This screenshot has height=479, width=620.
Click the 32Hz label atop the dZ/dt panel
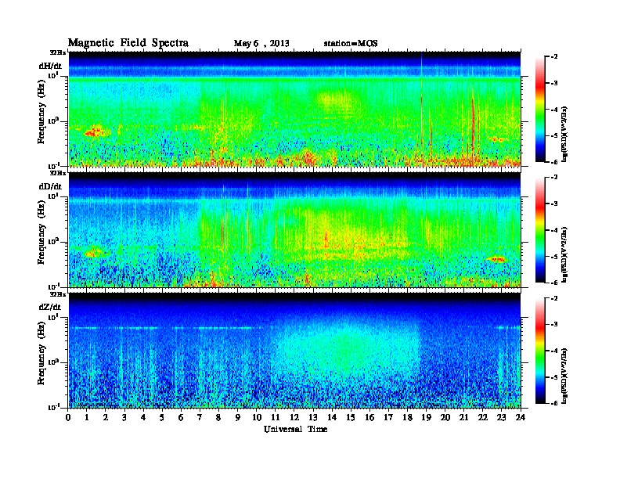[x=57, y=294]
